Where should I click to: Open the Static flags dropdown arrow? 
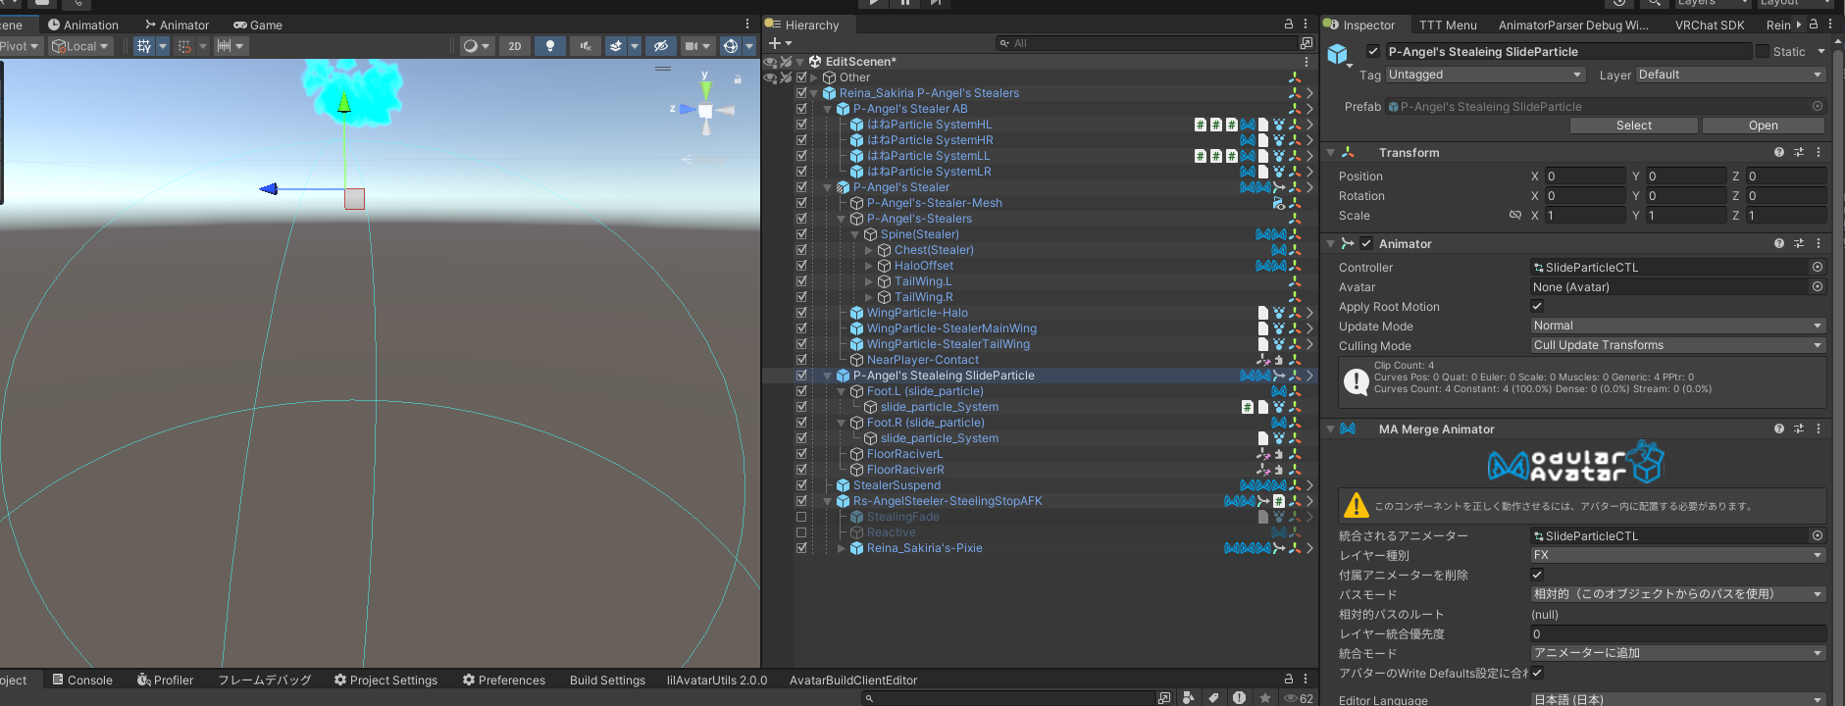pos(1821,51)
